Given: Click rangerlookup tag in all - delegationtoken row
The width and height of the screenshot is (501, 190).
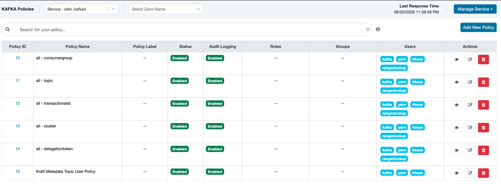Looking at the screenshot, I should 394,158.
